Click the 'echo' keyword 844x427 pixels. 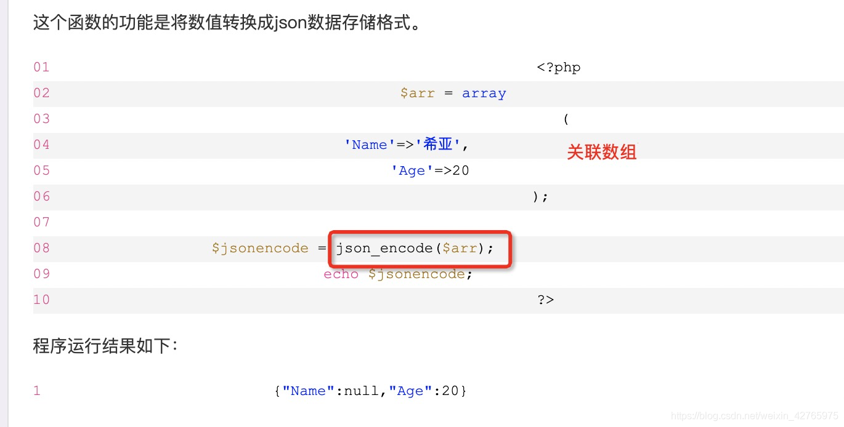coord(341,274)
